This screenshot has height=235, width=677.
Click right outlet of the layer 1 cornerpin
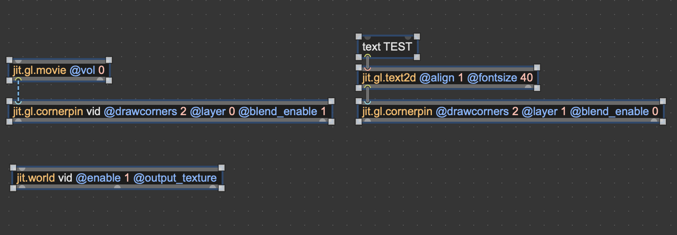point(654,121)
